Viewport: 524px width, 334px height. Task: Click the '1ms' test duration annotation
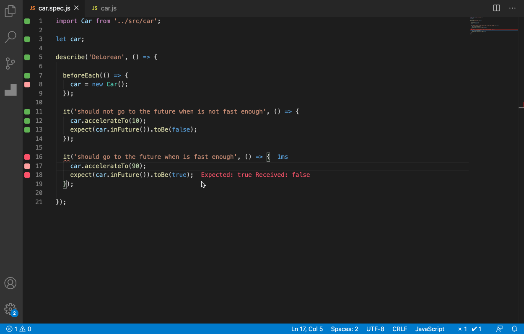[x=283, y=157]
